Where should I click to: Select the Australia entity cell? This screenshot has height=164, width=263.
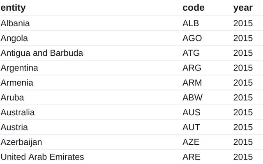pyautogui.click(x=18, y=112)
